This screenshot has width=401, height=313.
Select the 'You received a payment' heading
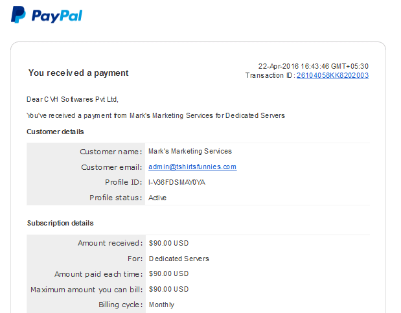tap(78, 73)
